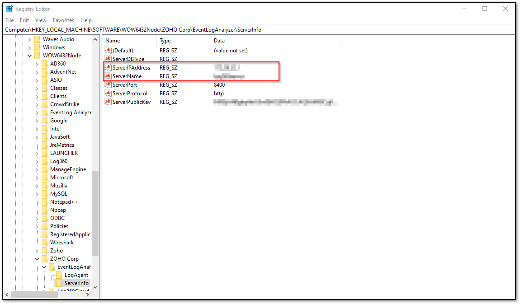The width and height of the screenshot is (520, 304).
Task: Select the (Default) value string icon
Action: pyautogui.click(x=108, y=50)
